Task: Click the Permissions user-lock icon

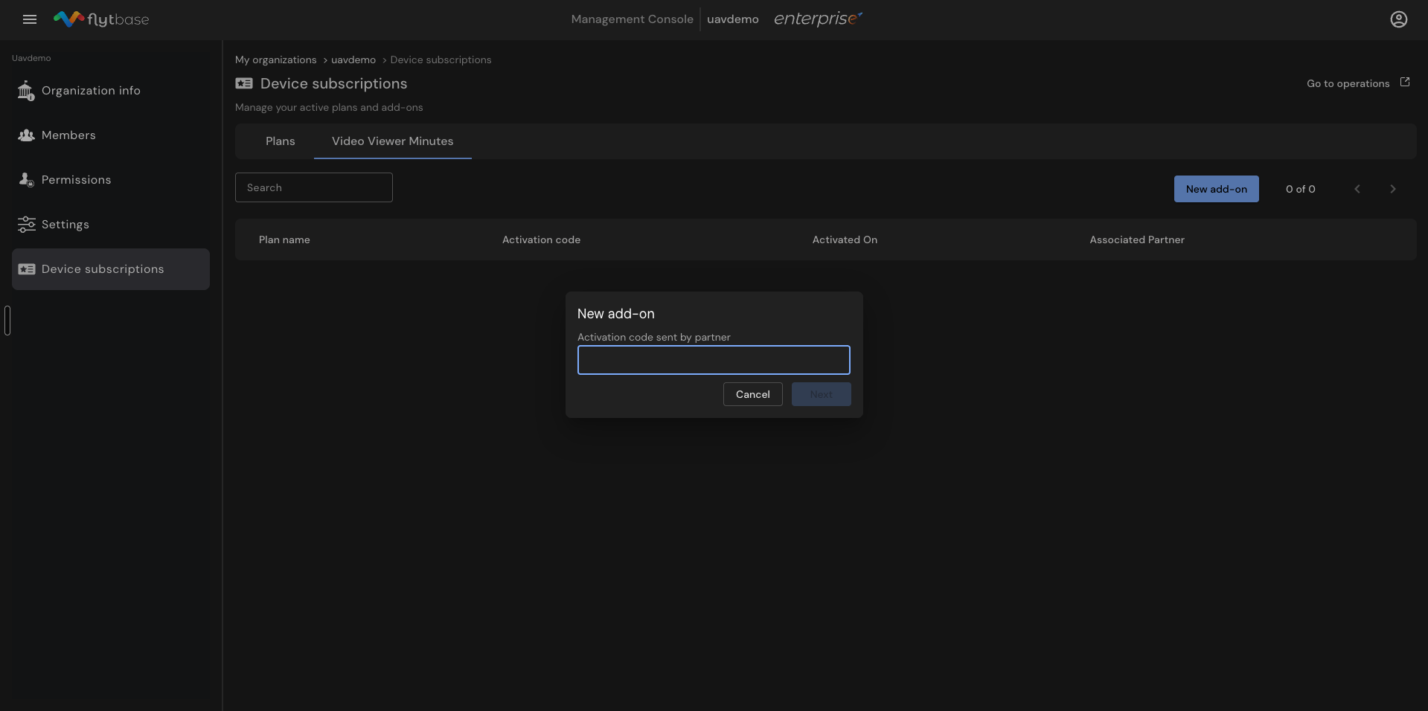Action: click(26, 180)
